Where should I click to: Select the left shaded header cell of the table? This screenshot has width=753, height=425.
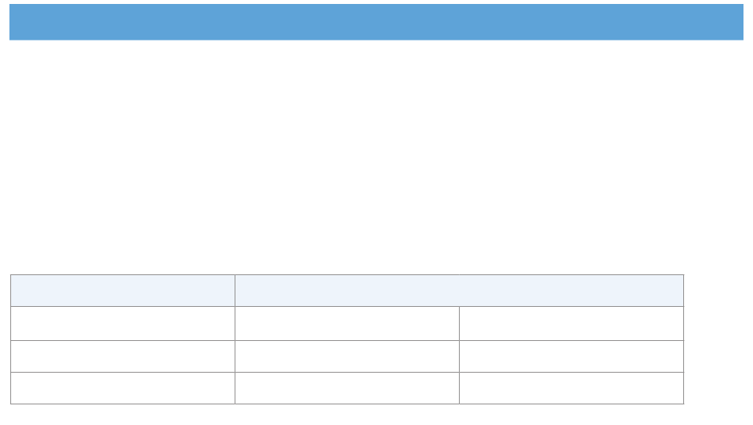point(123,290)
